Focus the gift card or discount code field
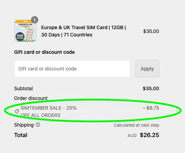The height and width of the screenshot is (153, 185). tap(72, 69)
